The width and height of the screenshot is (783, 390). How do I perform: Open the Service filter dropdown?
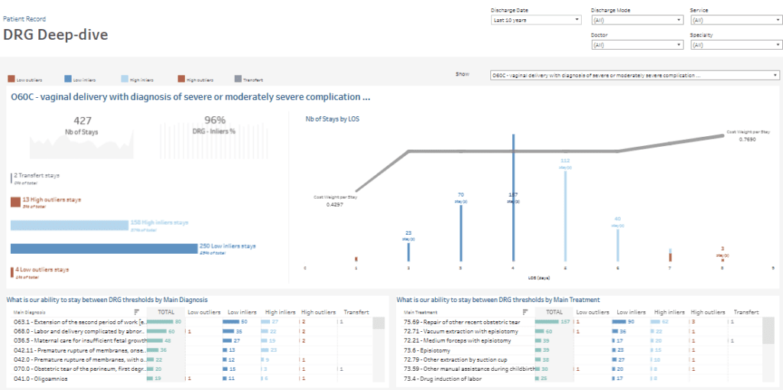[x=736, y=20]
